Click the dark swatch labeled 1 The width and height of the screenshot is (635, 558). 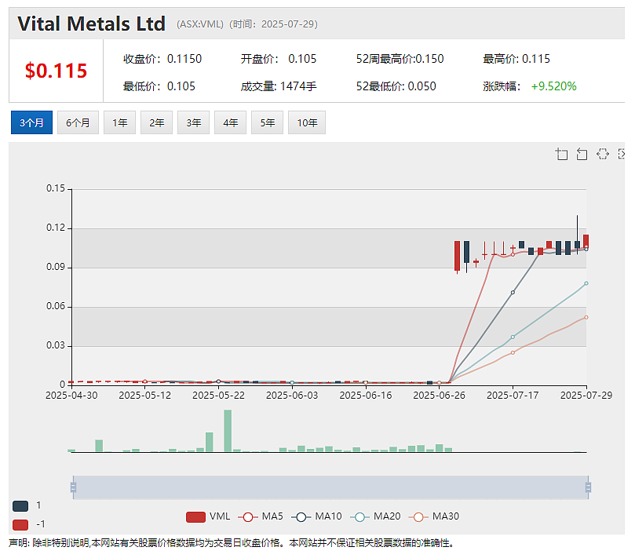20,505
